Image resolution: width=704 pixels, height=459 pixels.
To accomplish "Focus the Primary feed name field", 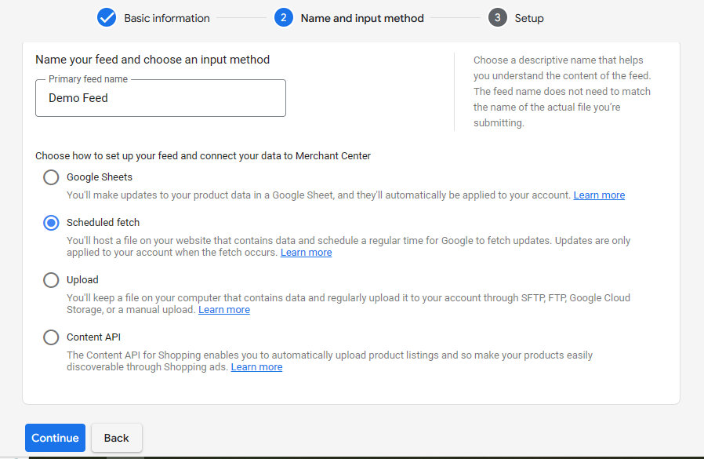I will pos(161,98).
